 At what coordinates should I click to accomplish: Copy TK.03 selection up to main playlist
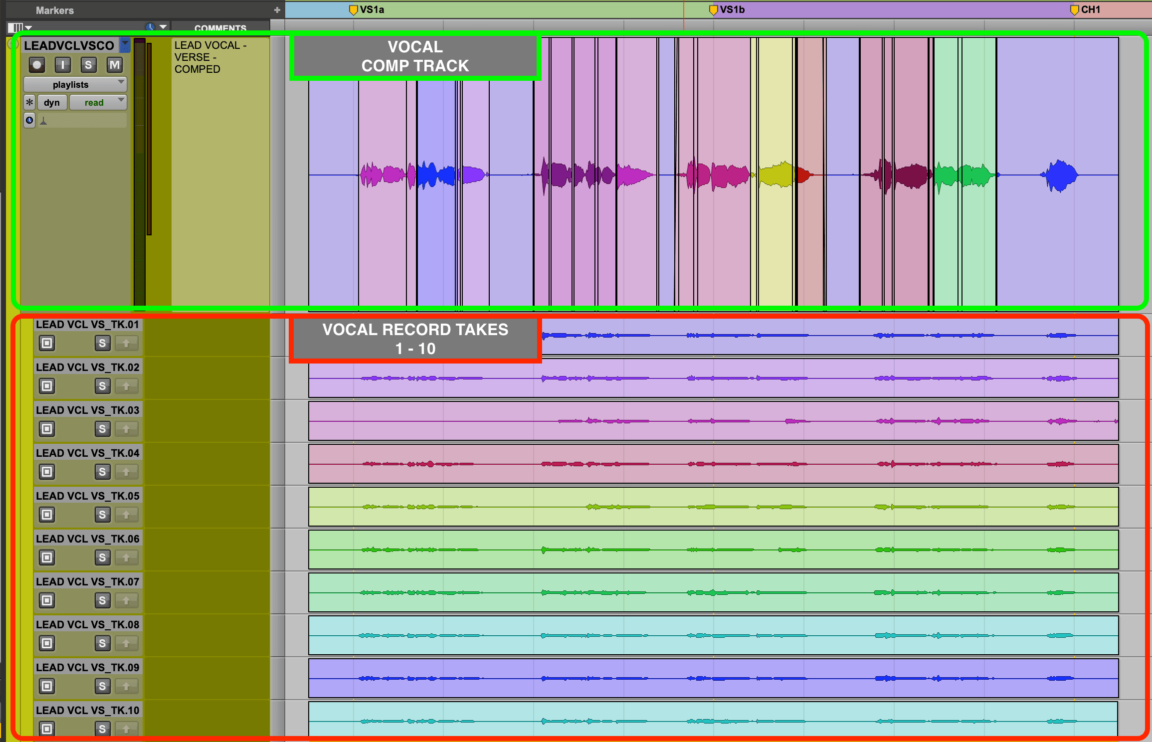pyautogui.click(x=126, y=429)
